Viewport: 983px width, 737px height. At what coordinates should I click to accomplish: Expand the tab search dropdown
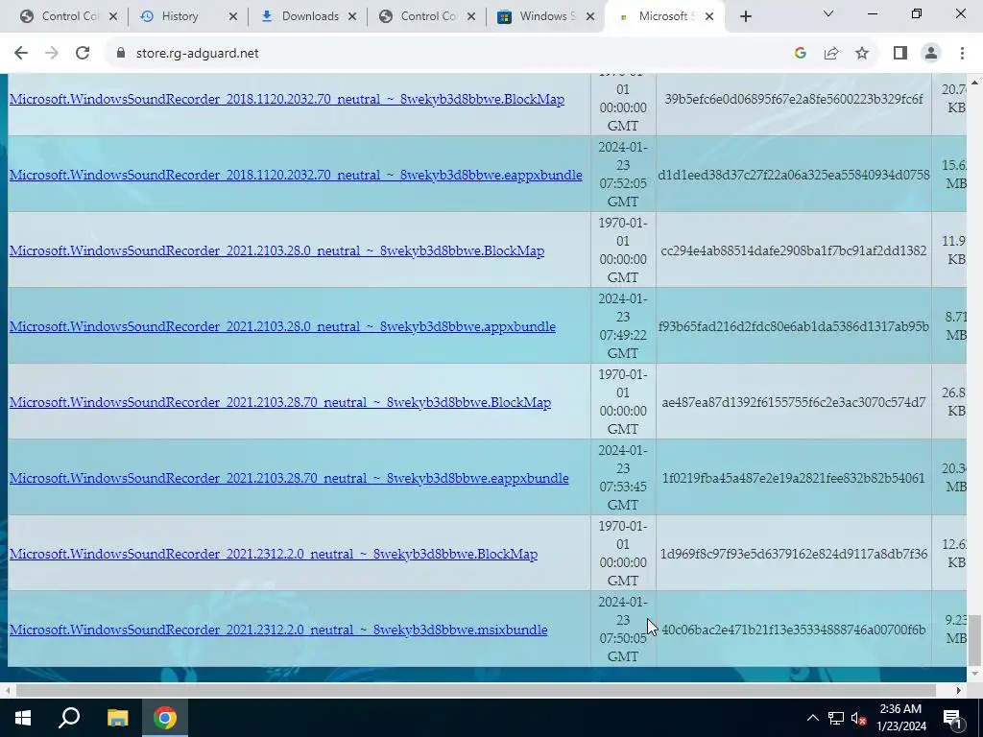tap(828, 13)
